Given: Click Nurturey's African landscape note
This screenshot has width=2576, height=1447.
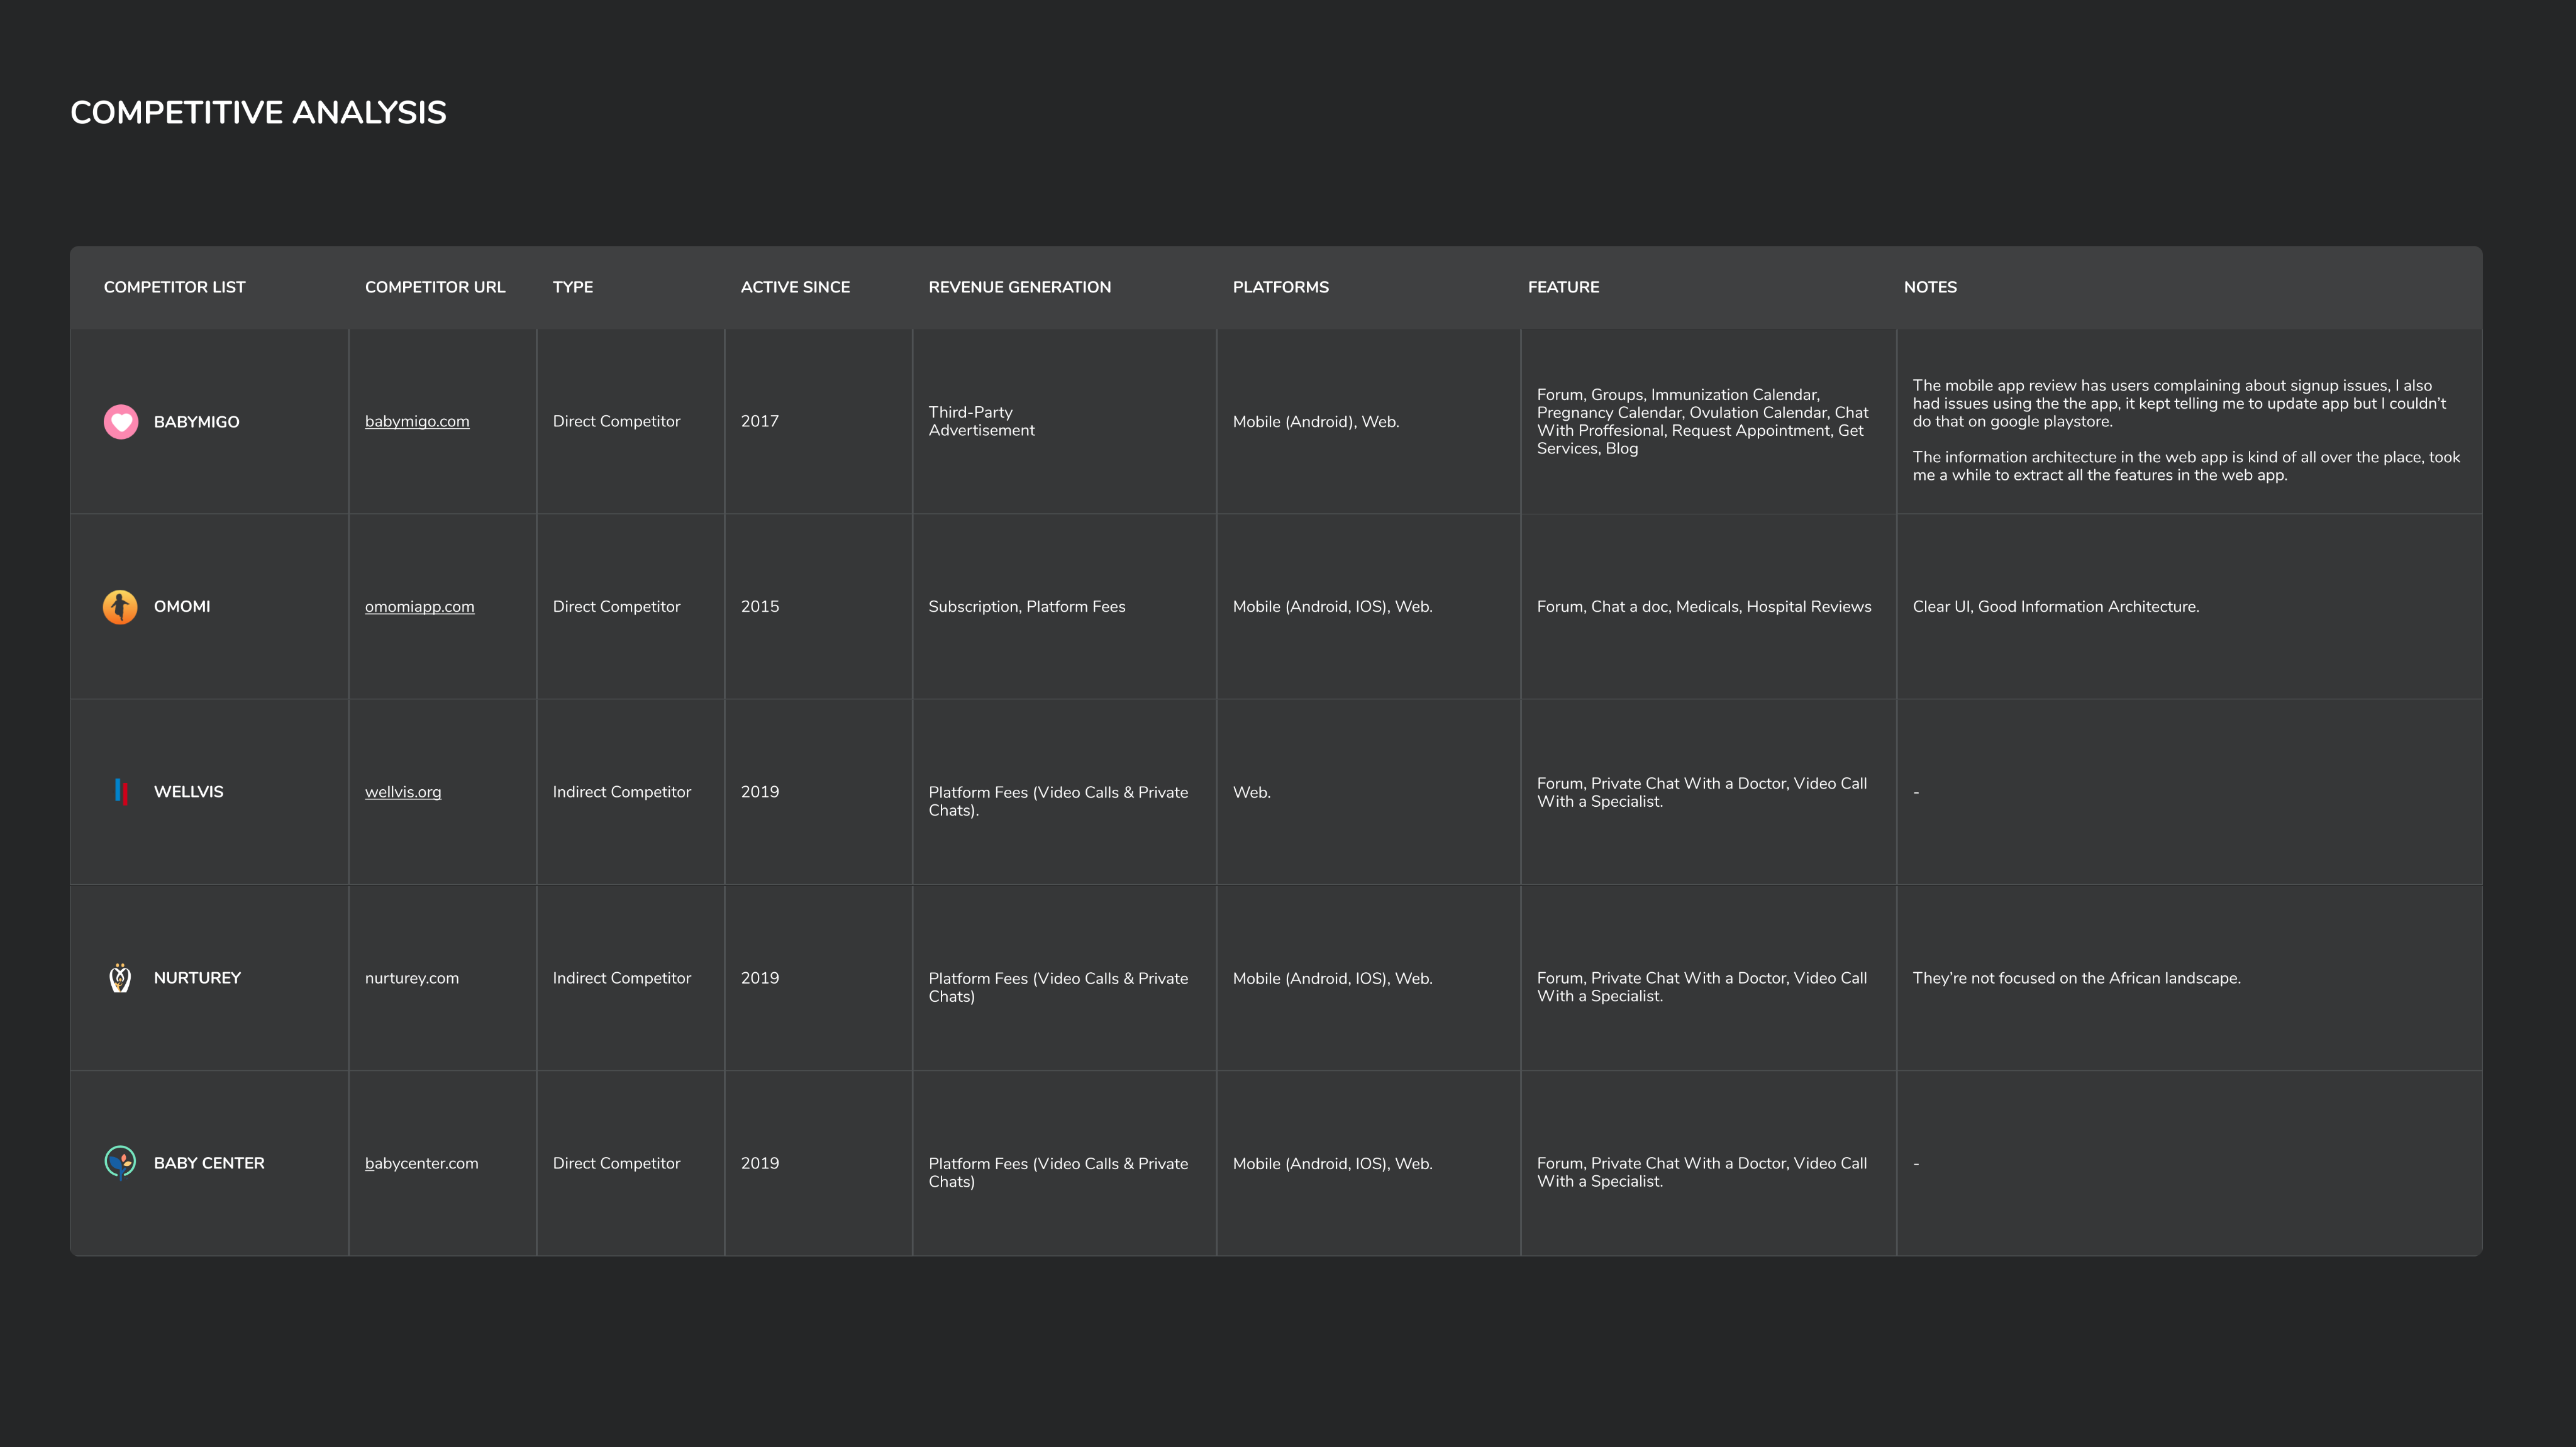Looking at the screenshot, I should (2076, 978).
